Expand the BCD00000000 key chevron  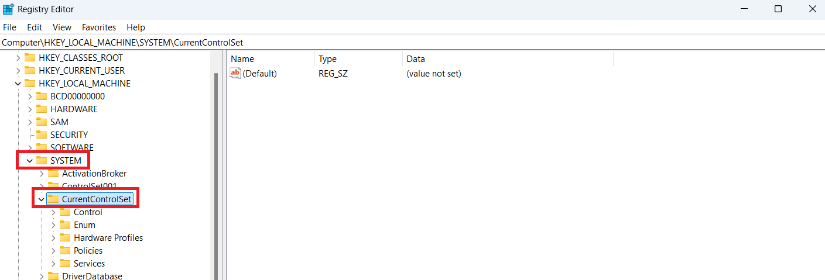pyautogui.click(x=30, y=96)
